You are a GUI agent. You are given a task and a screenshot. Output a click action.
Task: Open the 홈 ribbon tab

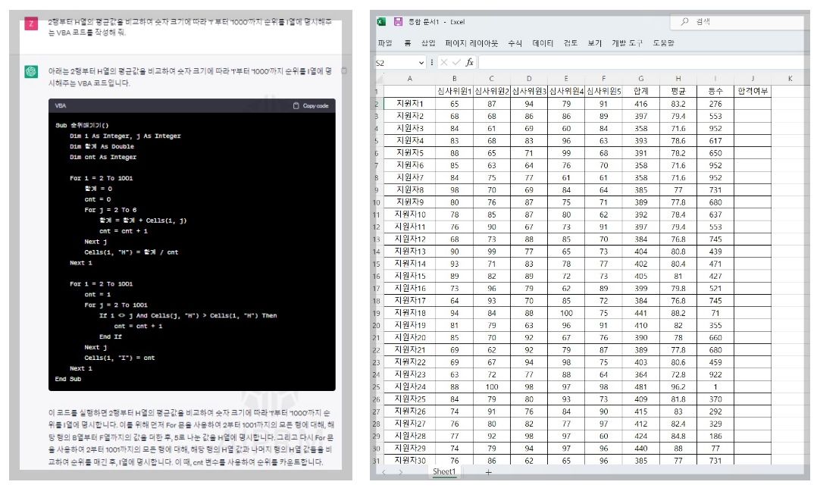pos(408,43)
